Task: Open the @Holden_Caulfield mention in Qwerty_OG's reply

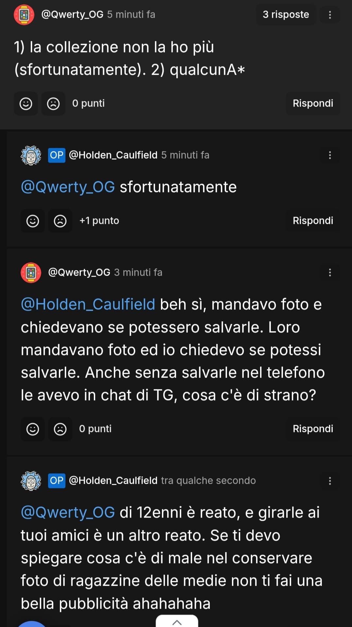Action: 88,304
